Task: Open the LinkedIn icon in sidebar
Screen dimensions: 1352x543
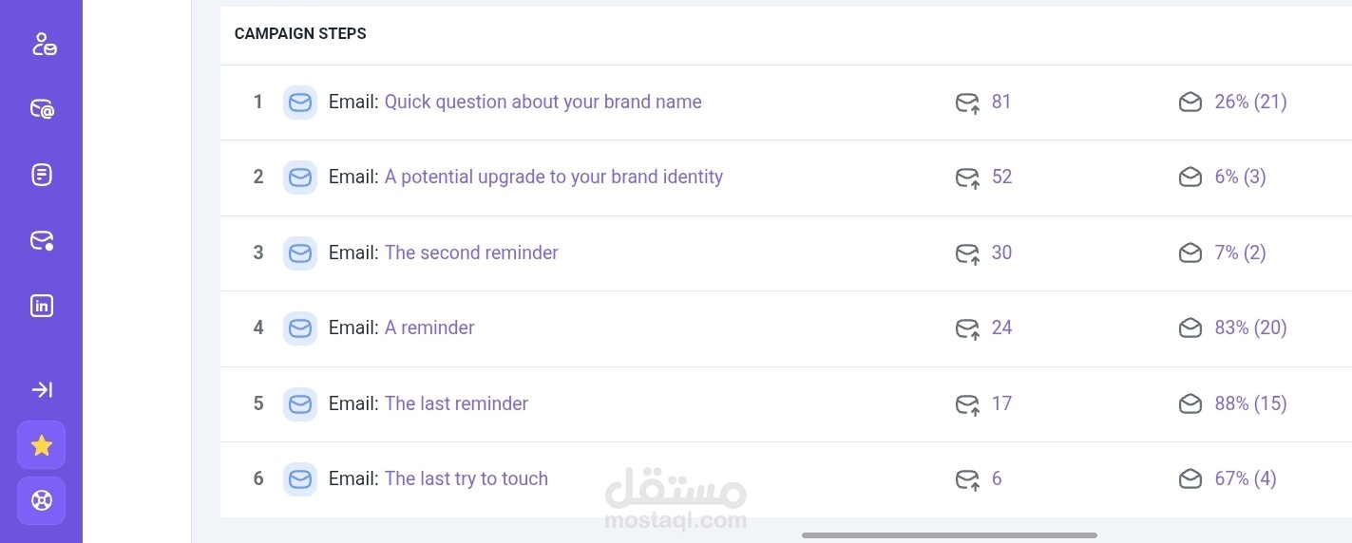Action: coord(42,306)
